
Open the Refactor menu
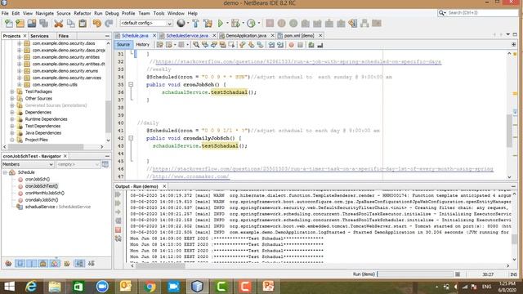83,13
